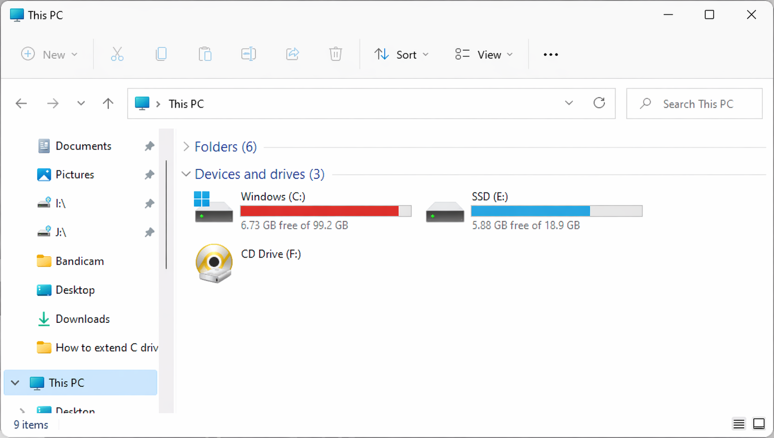774x438 pixels.
Task: Select the Windows (C:) drive icon
Action: [x=213, y=207]
